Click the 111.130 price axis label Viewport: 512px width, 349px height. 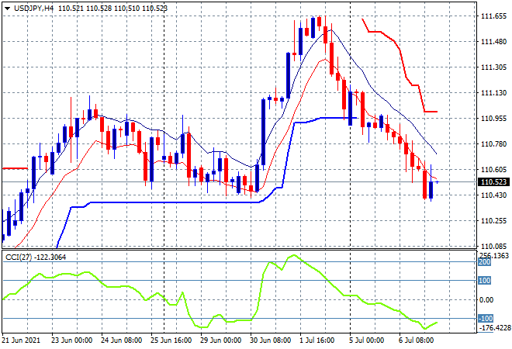point(493,93)
